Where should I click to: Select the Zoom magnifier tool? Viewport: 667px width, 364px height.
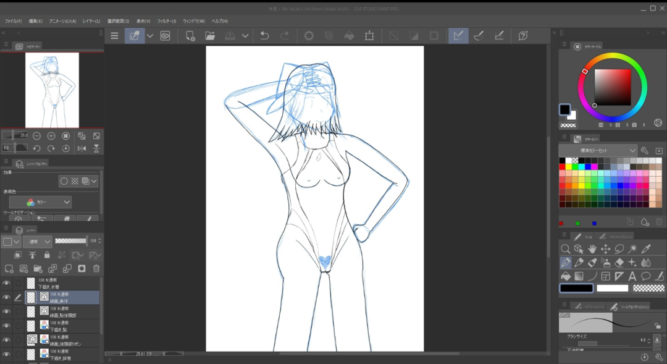565,249
